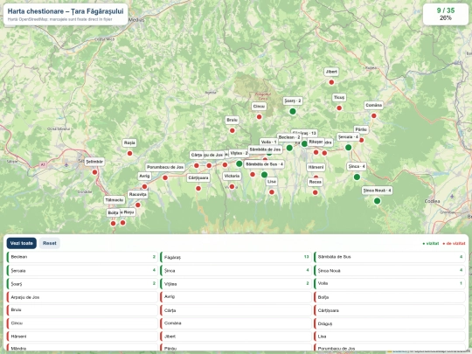Select the Voila list row
Image resolution: width=472 pixels, height=354 pixels.
pos(390,283)
